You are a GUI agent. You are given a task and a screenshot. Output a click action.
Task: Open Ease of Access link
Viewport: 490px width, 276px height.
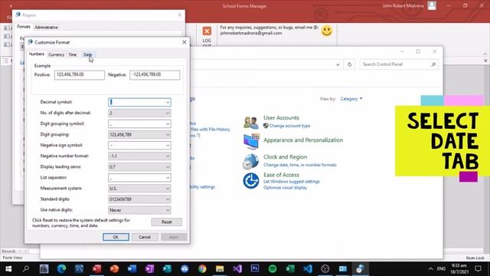click(281, 175)
